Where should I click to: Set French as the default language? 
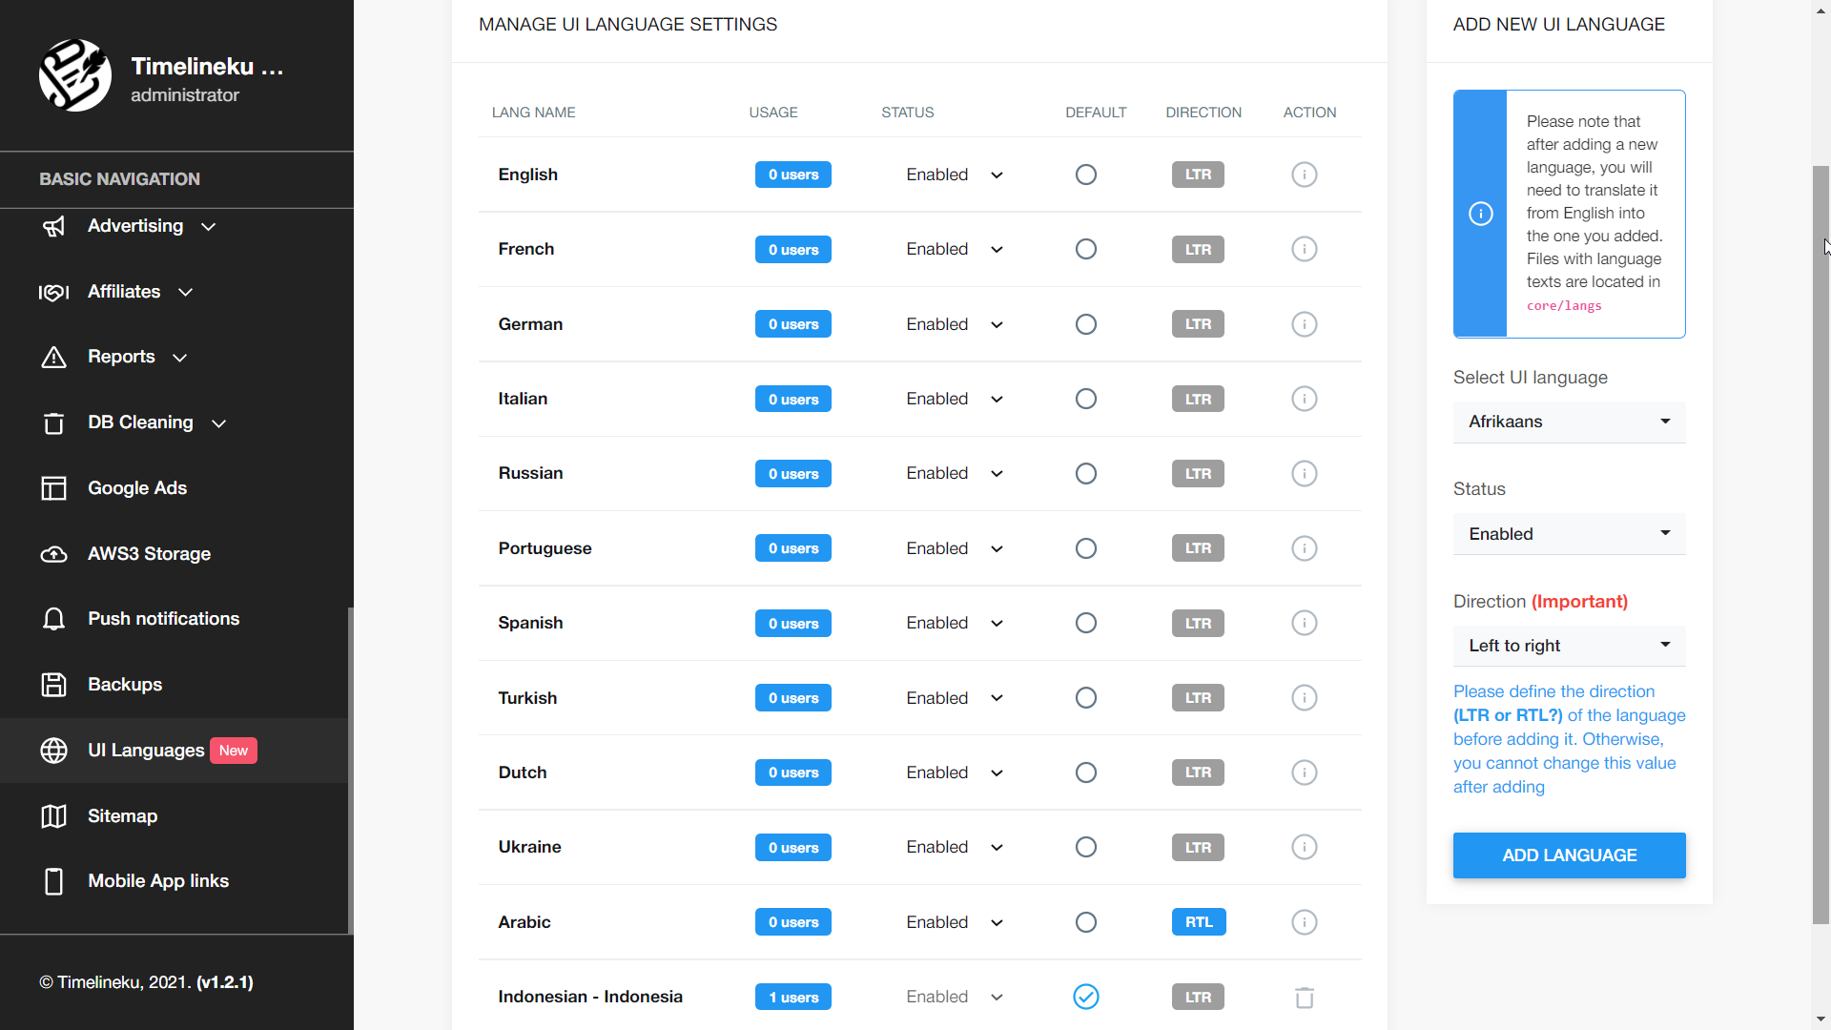click(1086, 250)
